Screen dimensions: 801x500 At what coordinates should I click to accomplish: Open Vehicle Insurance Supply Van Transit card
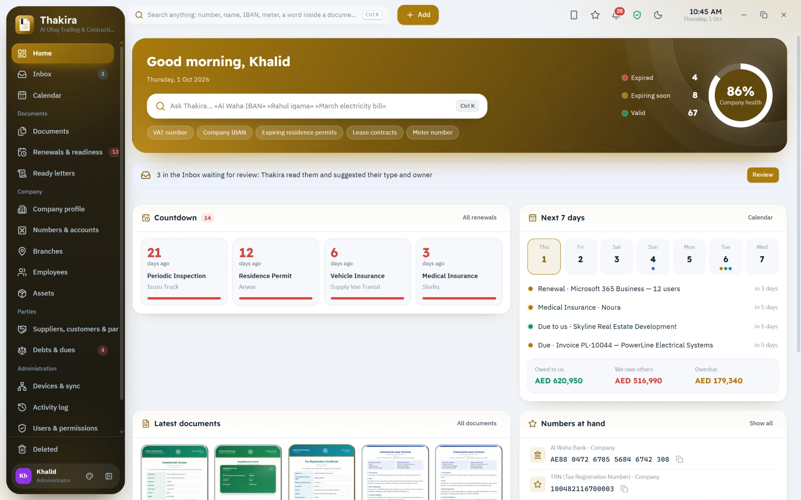click(x=368, y=272)
